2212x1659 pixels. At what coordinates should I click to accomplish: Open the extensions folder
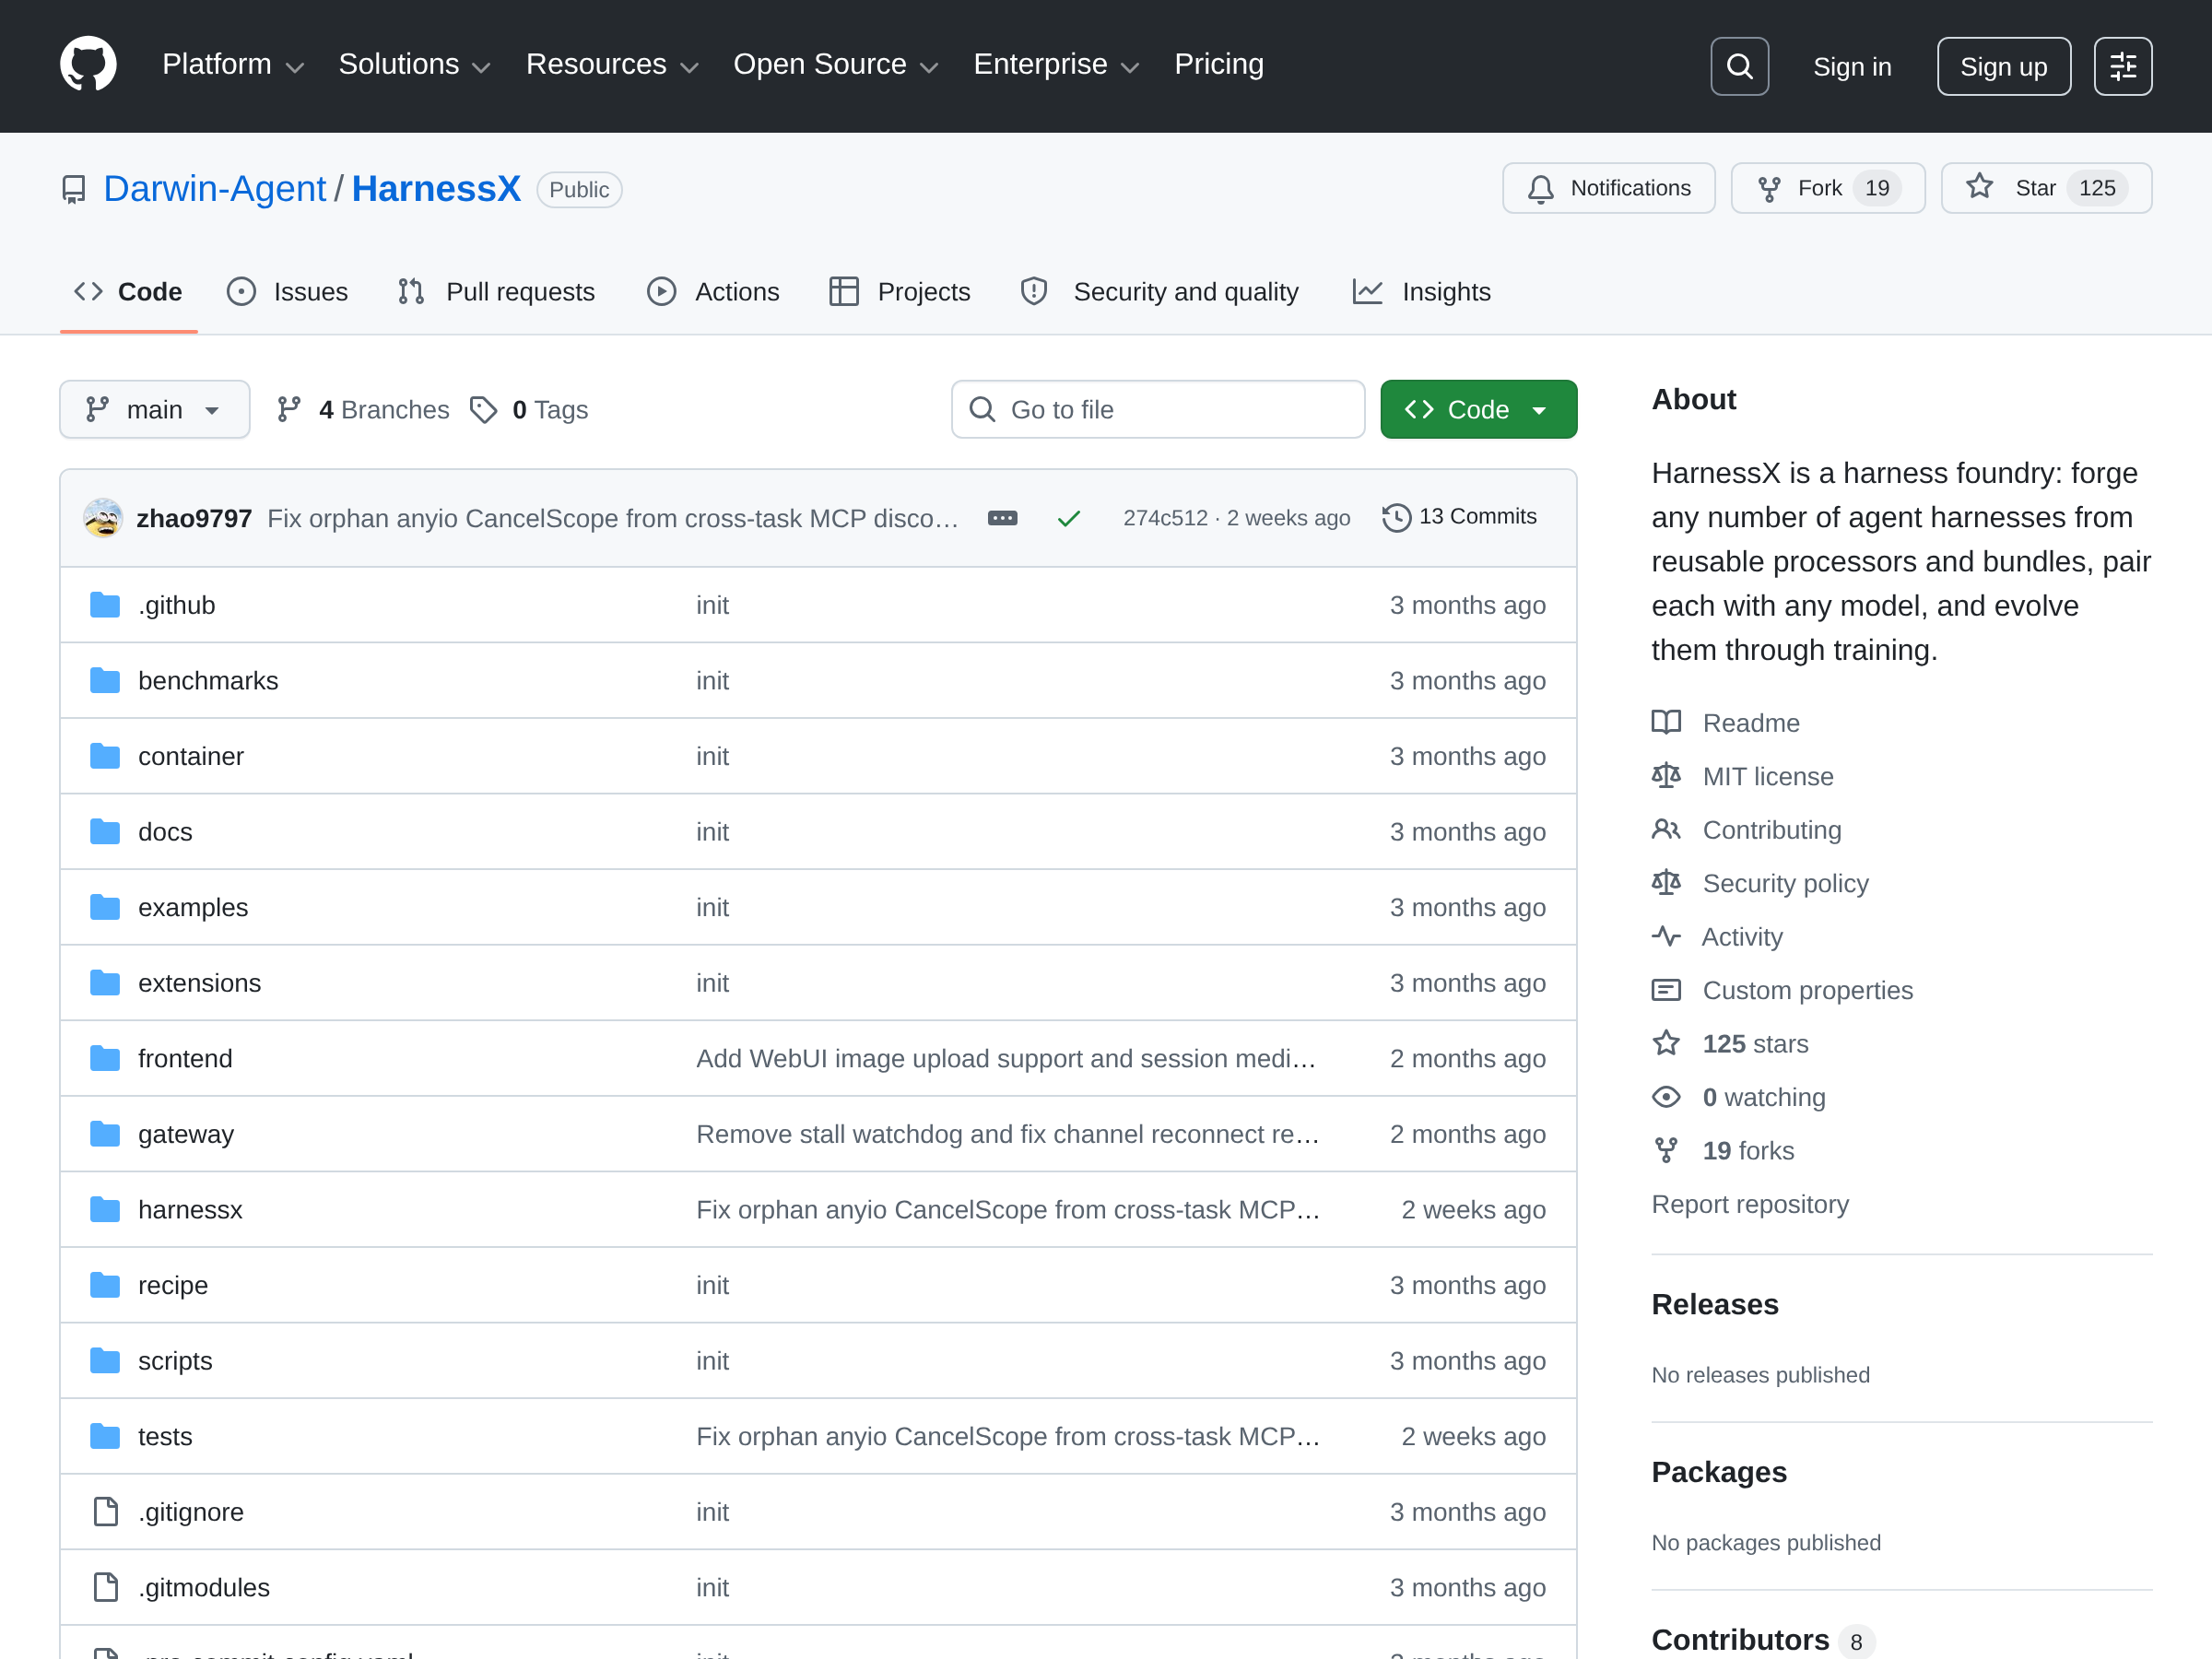[x=199, y=983]
